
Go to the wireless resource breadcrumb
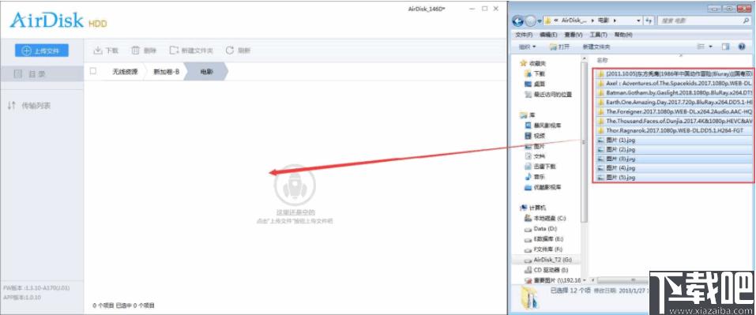coord(125,72)
